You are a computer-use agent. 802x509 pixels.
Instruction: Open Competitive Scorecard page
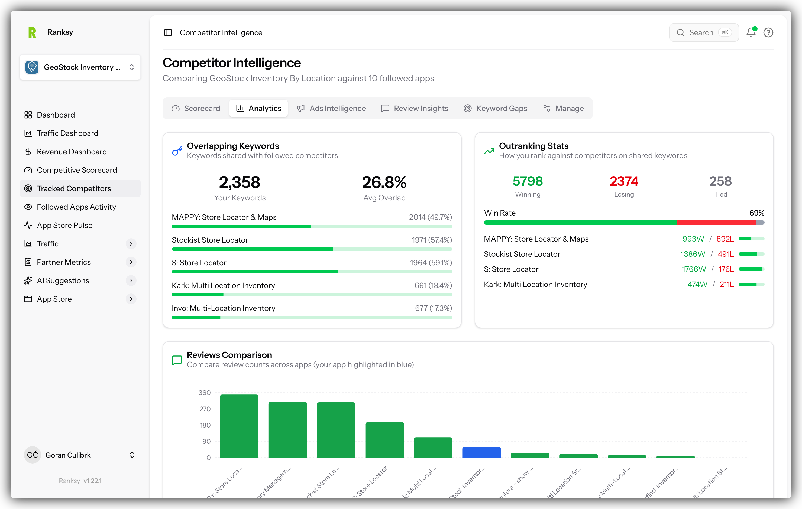click(80, 170)
